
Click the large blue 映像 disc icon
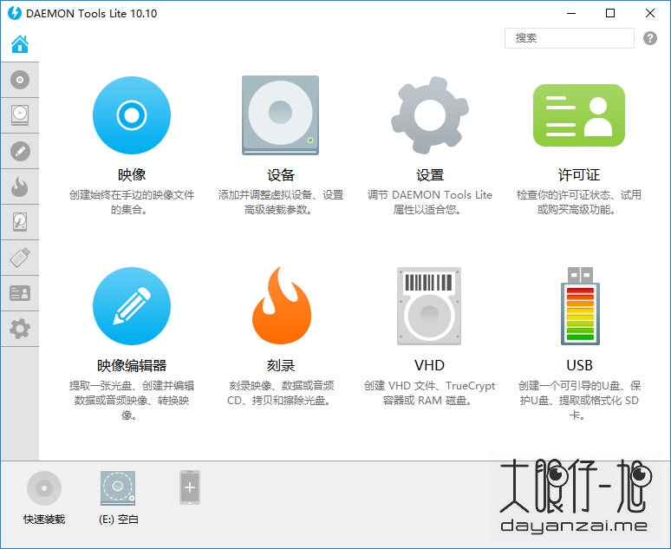[x=132, y=115]
